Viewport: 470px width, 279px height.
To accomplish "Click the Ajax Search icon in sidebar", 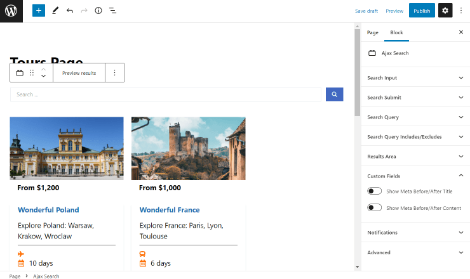I will (x=372, y=53).
